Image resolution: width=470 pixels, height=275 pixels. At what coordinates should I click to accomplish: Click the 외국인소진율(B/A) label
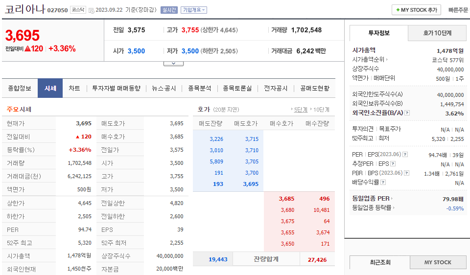coord(377,113)
